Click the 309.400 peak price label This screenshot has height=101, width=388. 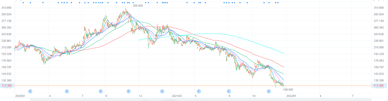point(138,6)
